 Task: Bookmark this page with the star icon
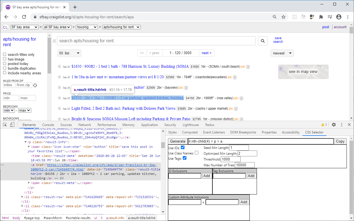click(x=283, y=17)
